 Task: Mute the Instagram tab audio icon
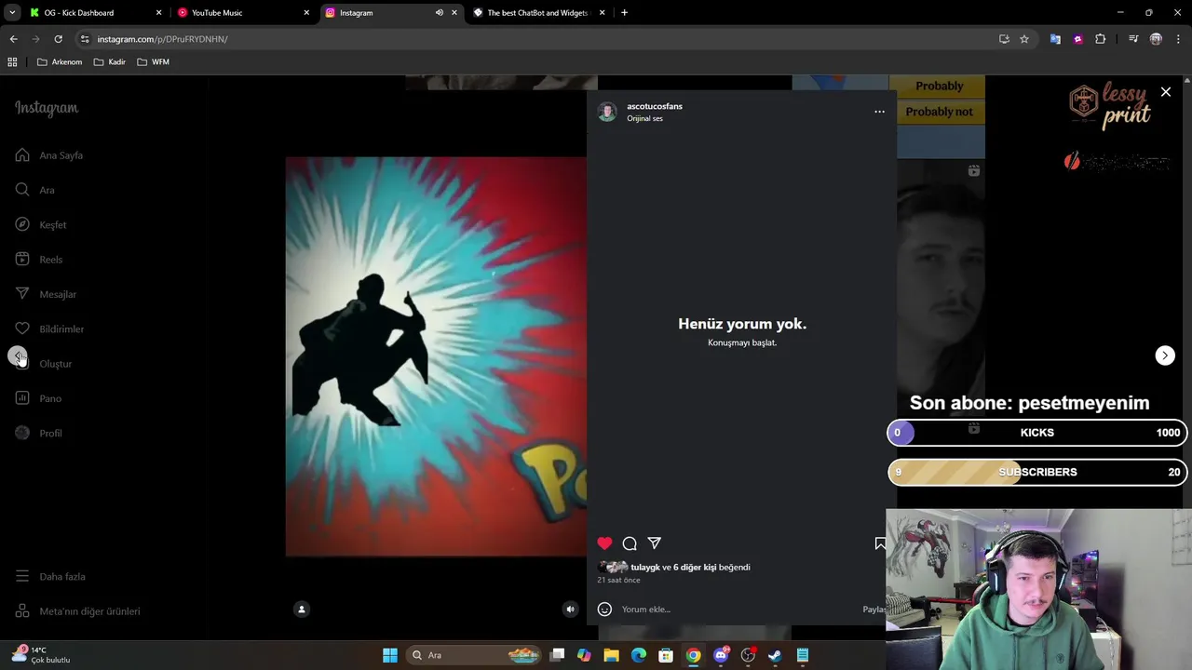(x=439, y=13)
